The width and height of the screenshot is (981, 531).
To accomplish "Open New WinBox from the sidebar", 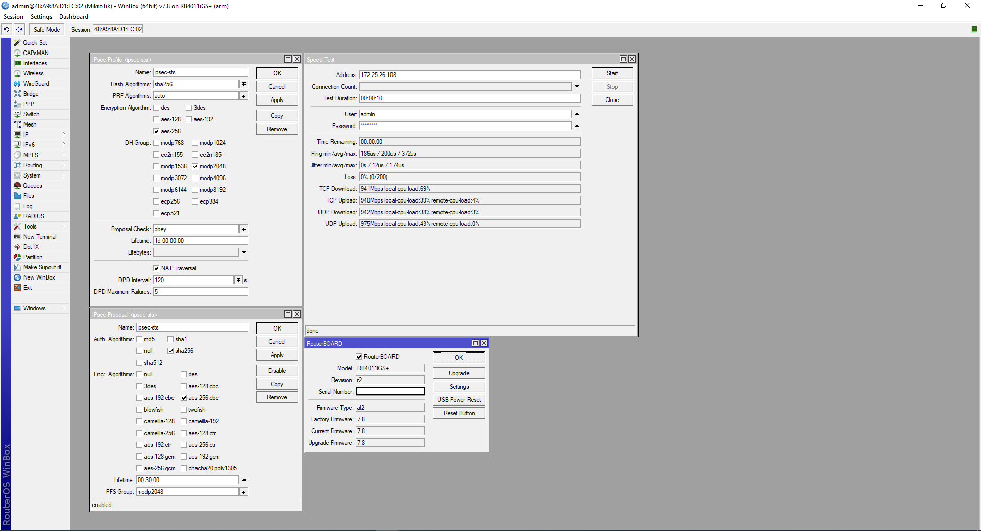I will click(x=39, y=277).
